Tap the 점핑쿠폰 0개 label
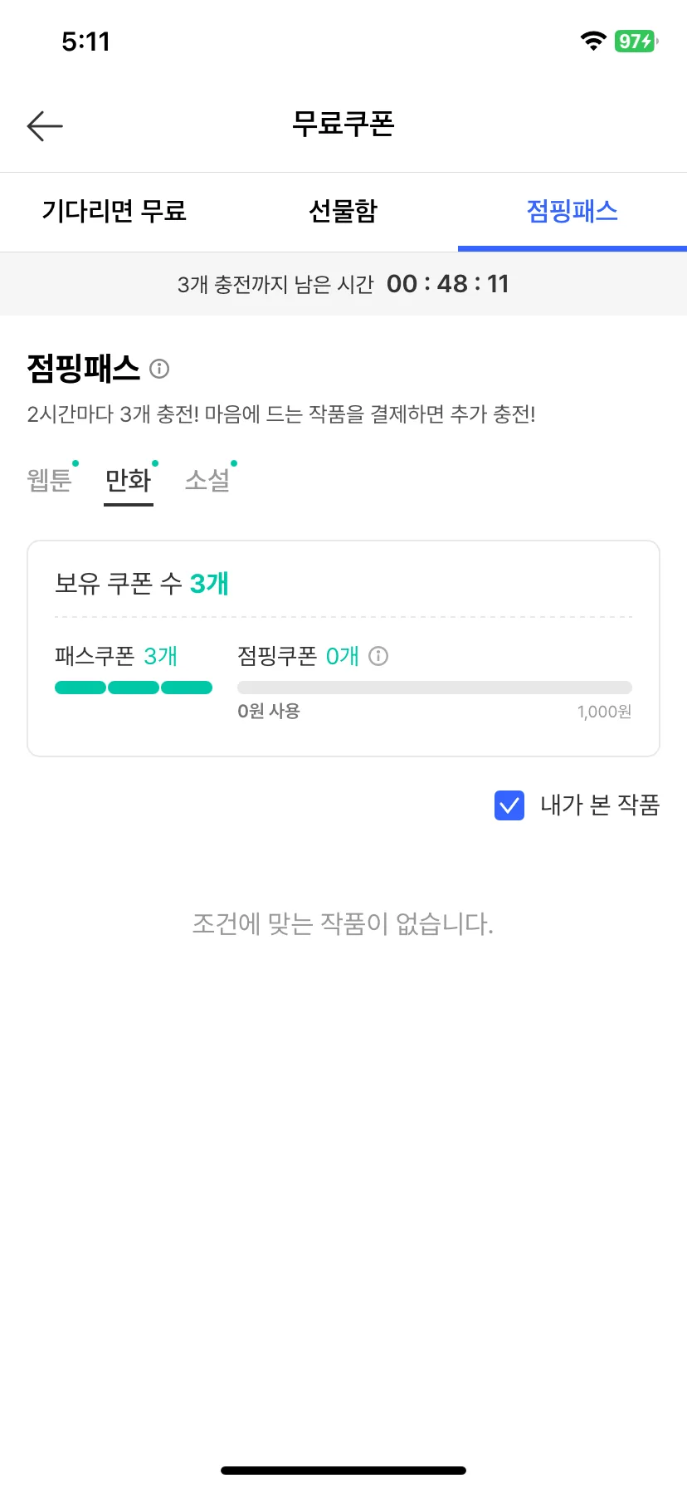This screenshot has height=1488, width=687. 298,656
